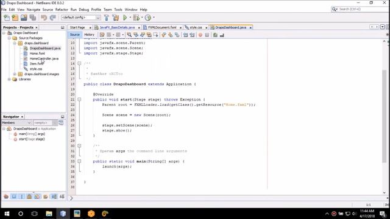The image size is (390, 219).
Task: Switch to the FXMLDocument.fxml tab
Action: coord(162,27)
